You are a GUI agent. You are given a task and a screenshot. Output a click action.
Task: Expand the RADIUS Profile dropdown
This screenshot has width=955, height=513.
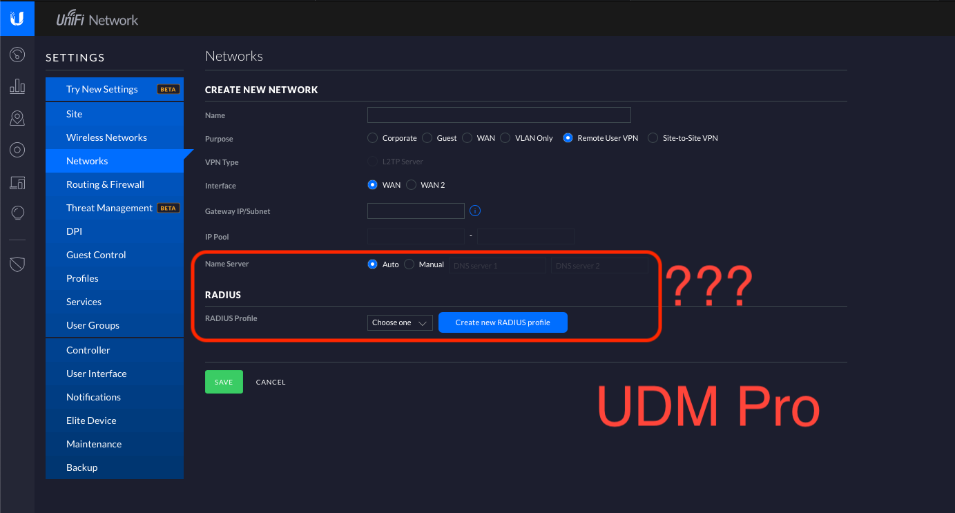[400, 322]
